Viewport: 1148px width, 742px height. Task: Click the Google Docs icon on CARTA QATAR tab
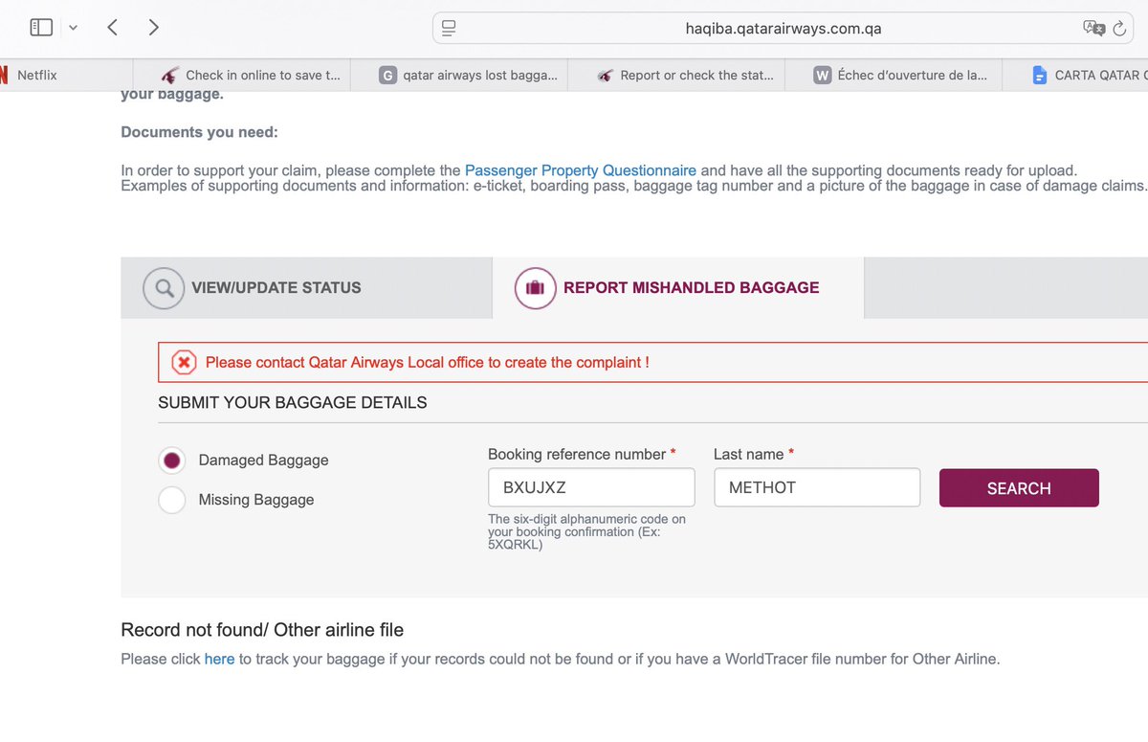[x=1040, y=75]
